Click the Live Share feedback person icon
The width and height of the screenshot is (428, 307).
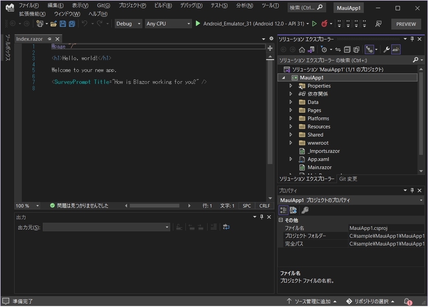click(378, 24)
